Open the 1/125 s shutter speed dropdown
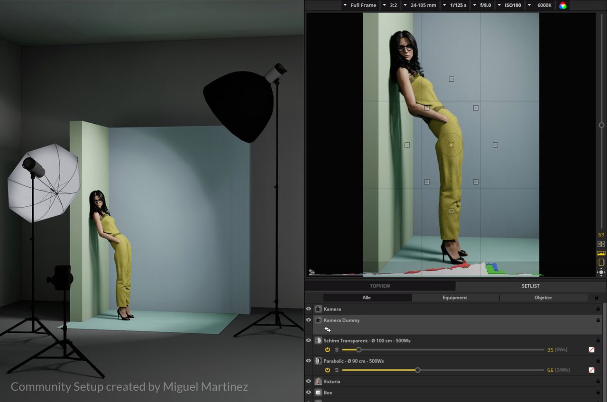607x402 pixels. point(455,5)
